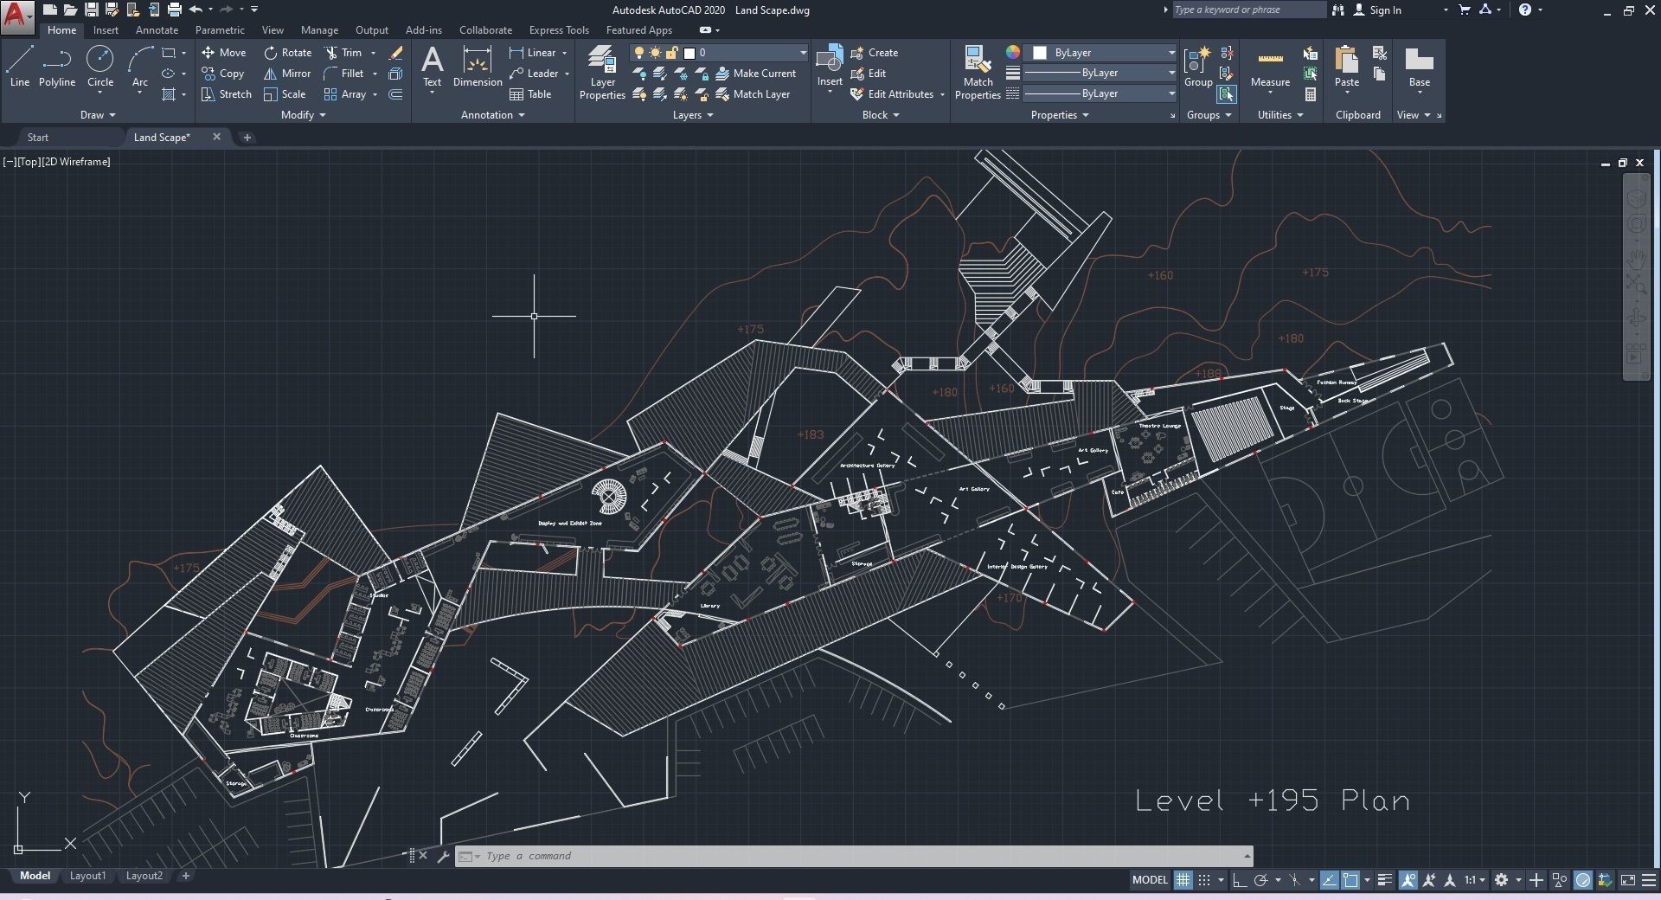Switch to Layout1 tab

click(87, 876)
